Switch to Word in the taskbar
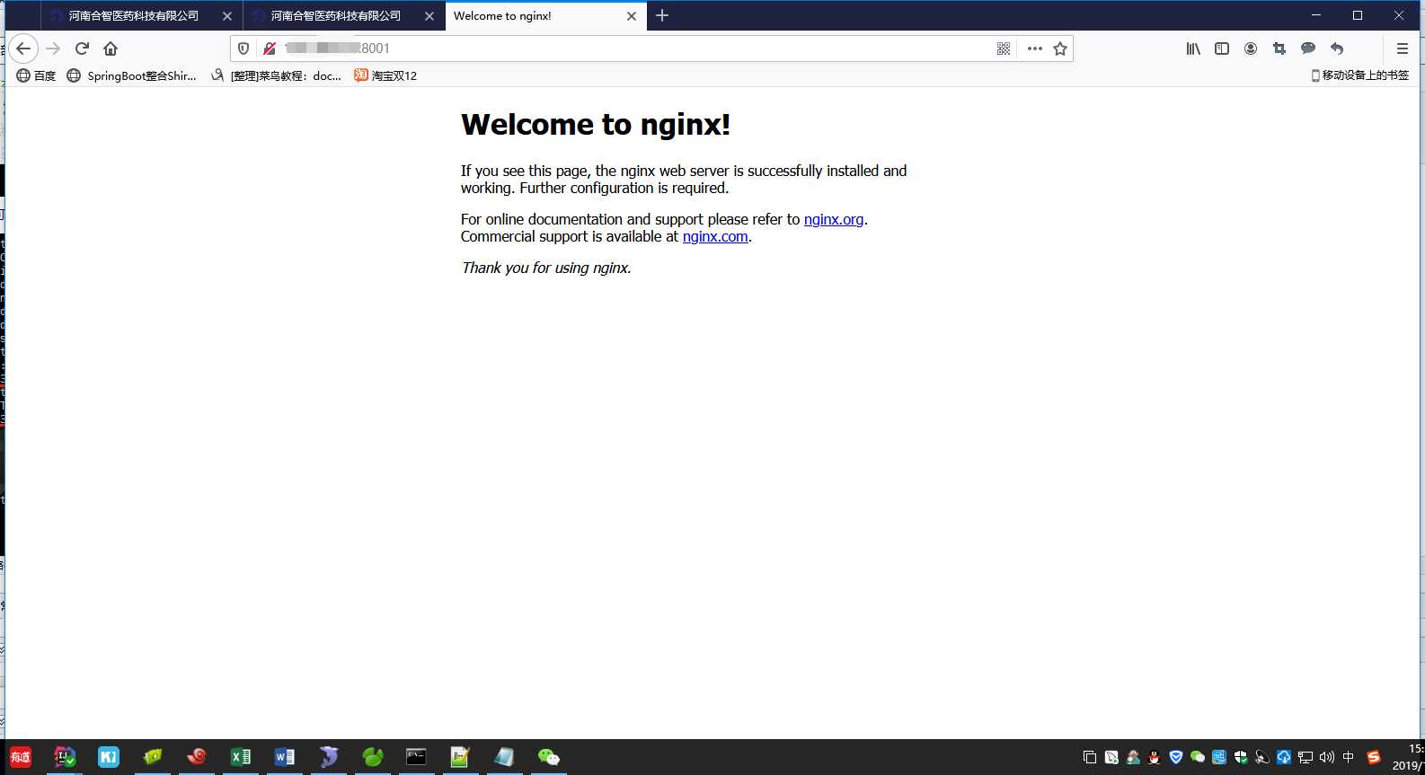The image size is (1425, 775). [x=285, y=757]
